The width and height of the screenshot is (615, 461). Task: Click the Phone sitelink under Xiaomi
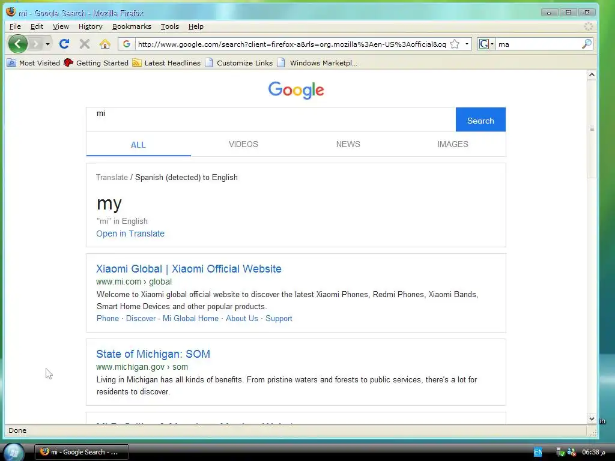108,318
